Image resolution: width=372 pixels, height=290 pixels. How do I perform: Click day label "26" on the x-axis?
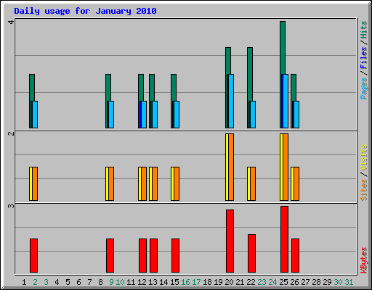coord(294,282)
